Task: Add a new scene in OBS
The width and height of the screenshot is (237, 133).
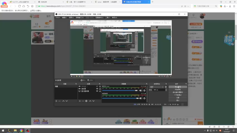Action: [56, 101]
